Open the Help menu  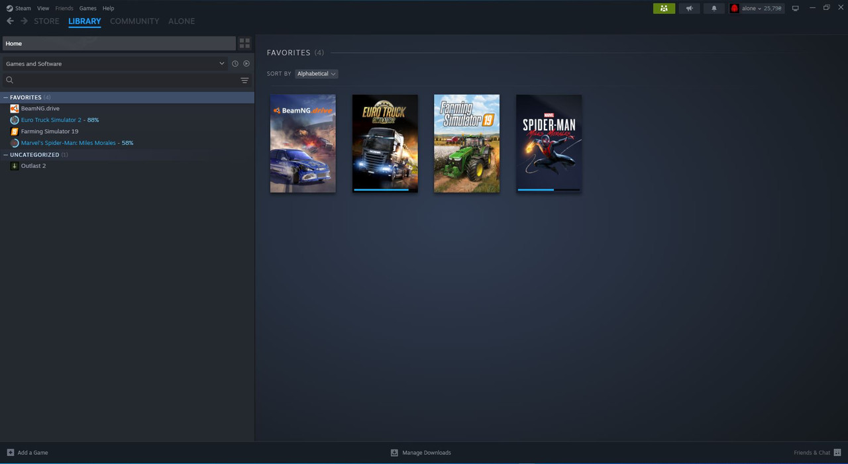[109, 8]
